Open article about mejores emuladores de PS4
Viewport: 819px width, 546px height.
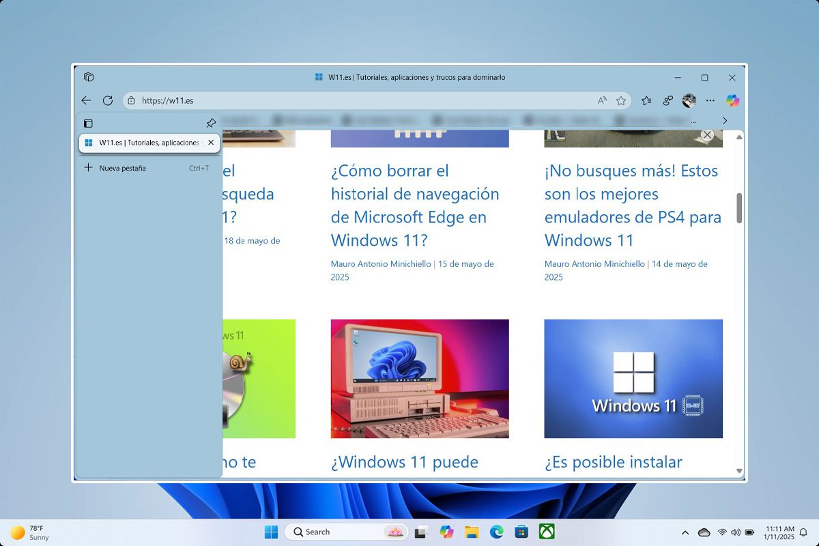click(x=633, y=205)
